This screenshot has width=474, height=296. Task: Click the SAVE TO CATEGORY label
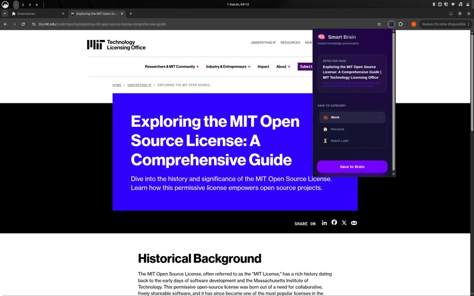tap(332, 106)
